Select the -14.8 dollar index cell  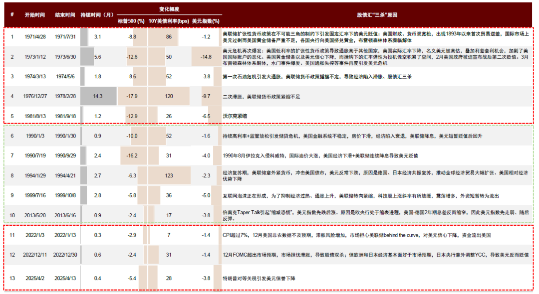tap(206, 57)
